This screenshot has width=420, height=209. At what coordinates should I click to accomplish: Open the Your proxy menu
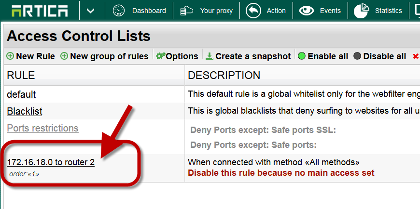(x=216, y=11)
